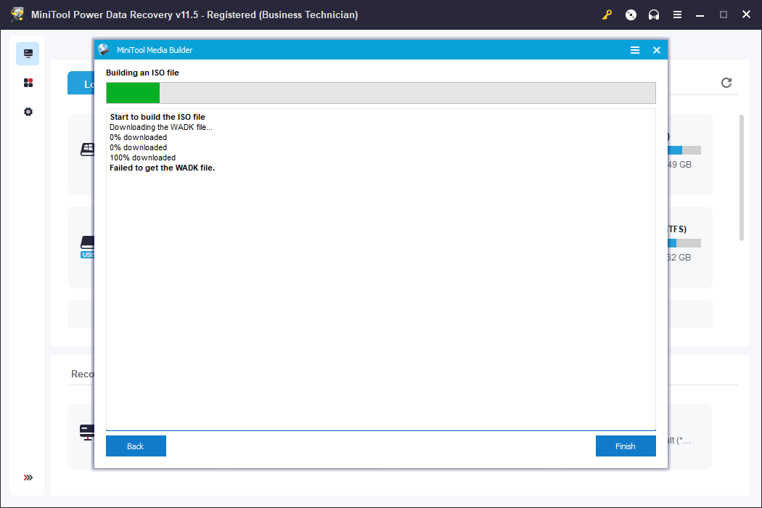Open the bootable media disc icon
The height and width of the screenshot is (508, 762).
631,15
